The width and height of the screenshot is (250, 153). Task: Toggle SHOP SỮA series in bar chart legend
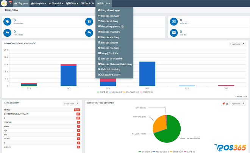point(147,92)
